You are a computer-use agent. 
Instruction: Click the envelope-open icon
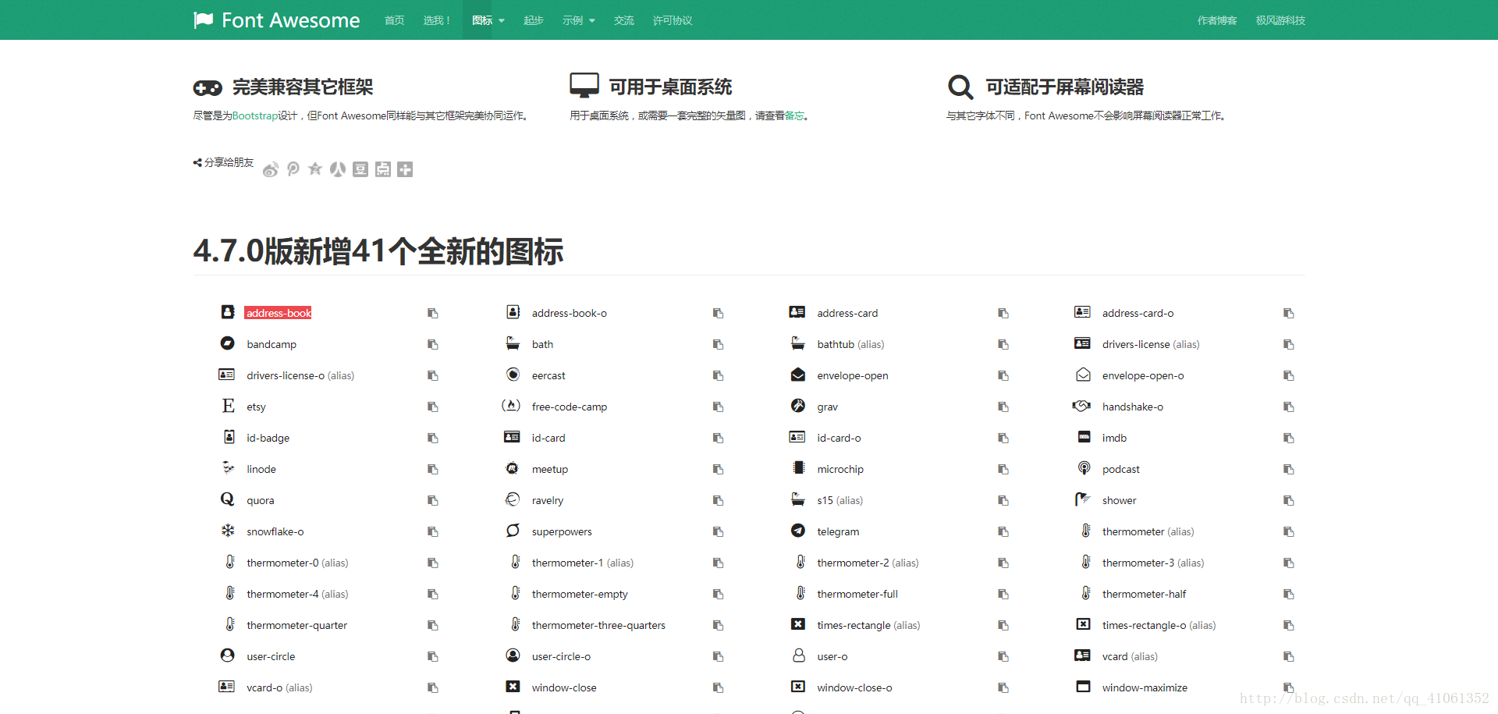pyautogui.click(x=798, y=375)
